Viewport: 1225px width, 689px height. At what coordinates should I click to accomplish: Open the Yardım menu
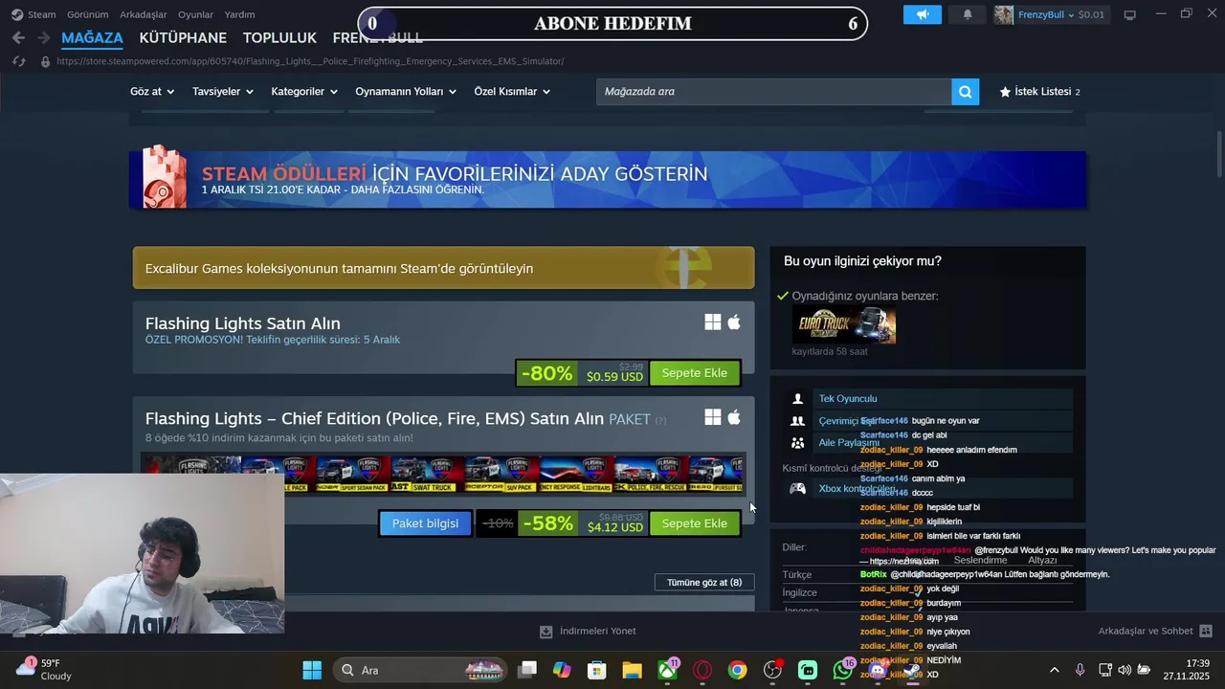(x=239, y=14)
